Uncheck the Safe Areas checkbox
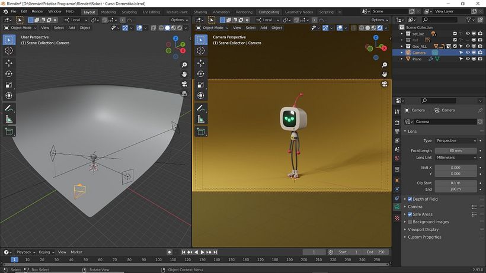Viewport: 486px width, 273px height. click(x=410, y=214)
